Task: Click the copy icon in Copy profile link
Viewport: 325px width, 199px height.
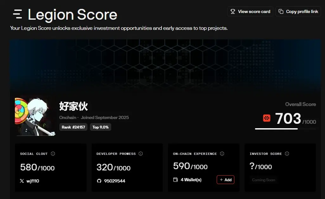Action: (281, 11)
